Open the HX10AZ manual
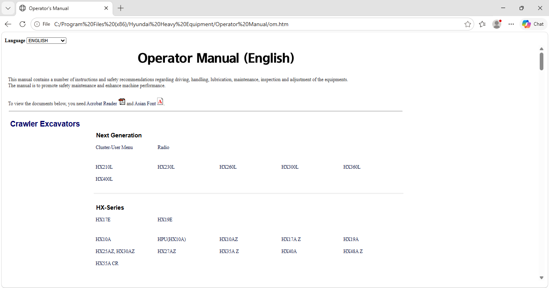The height and width of the screenshot is (288, 549). [229, 239]
